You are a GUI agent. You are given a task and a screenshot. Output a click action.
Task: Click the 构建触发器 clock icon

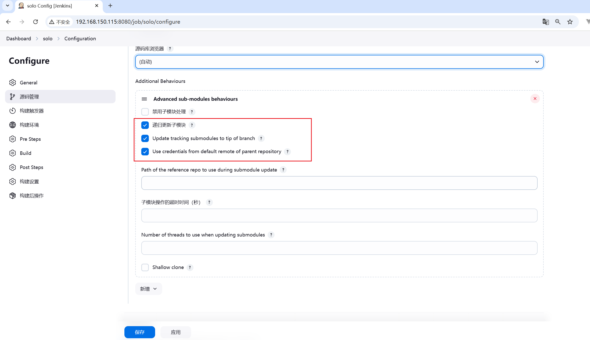(x=13, y=111)
